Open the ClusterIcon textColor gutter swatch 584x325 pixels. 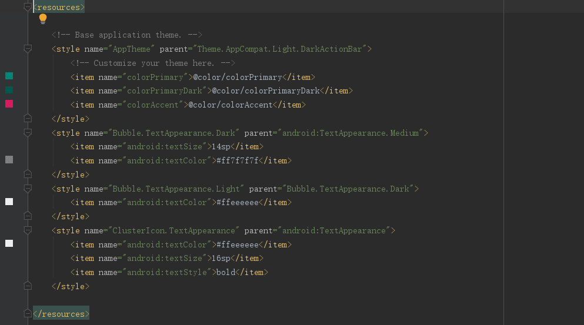(x=9, y=243)
